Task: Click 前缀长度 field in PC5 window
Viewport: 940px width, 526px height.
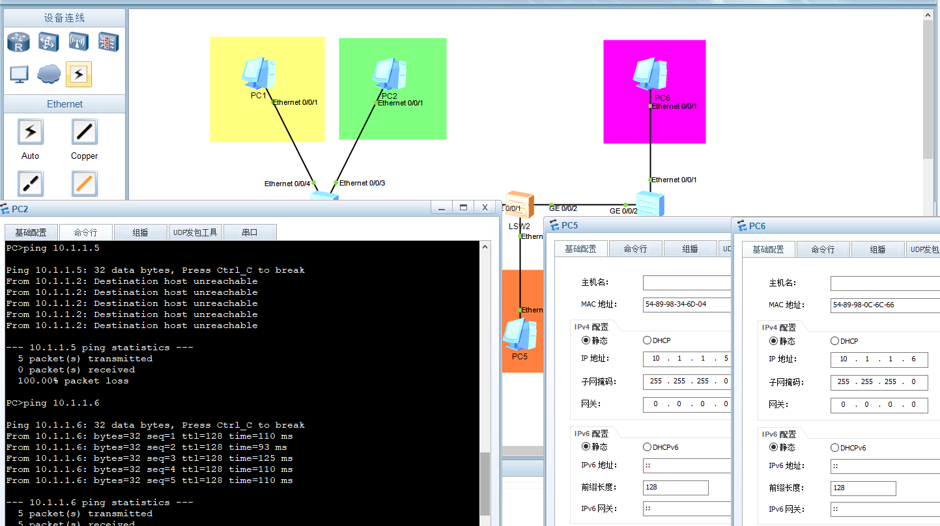Action: (676, 488)
